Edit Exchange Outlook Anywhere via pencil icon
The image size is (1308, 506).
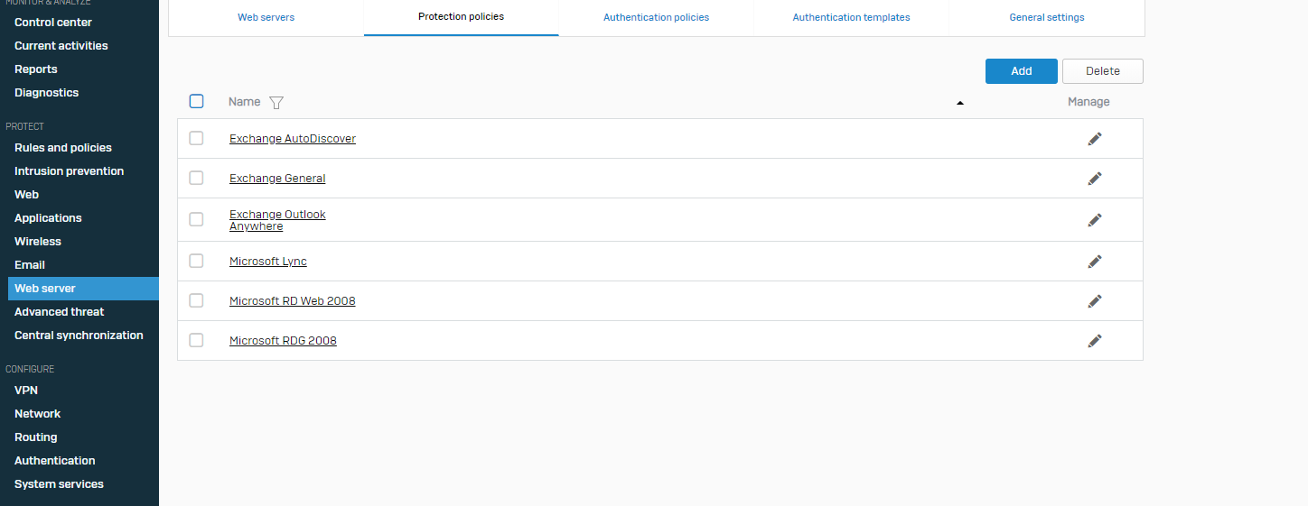pos(1095,220)
